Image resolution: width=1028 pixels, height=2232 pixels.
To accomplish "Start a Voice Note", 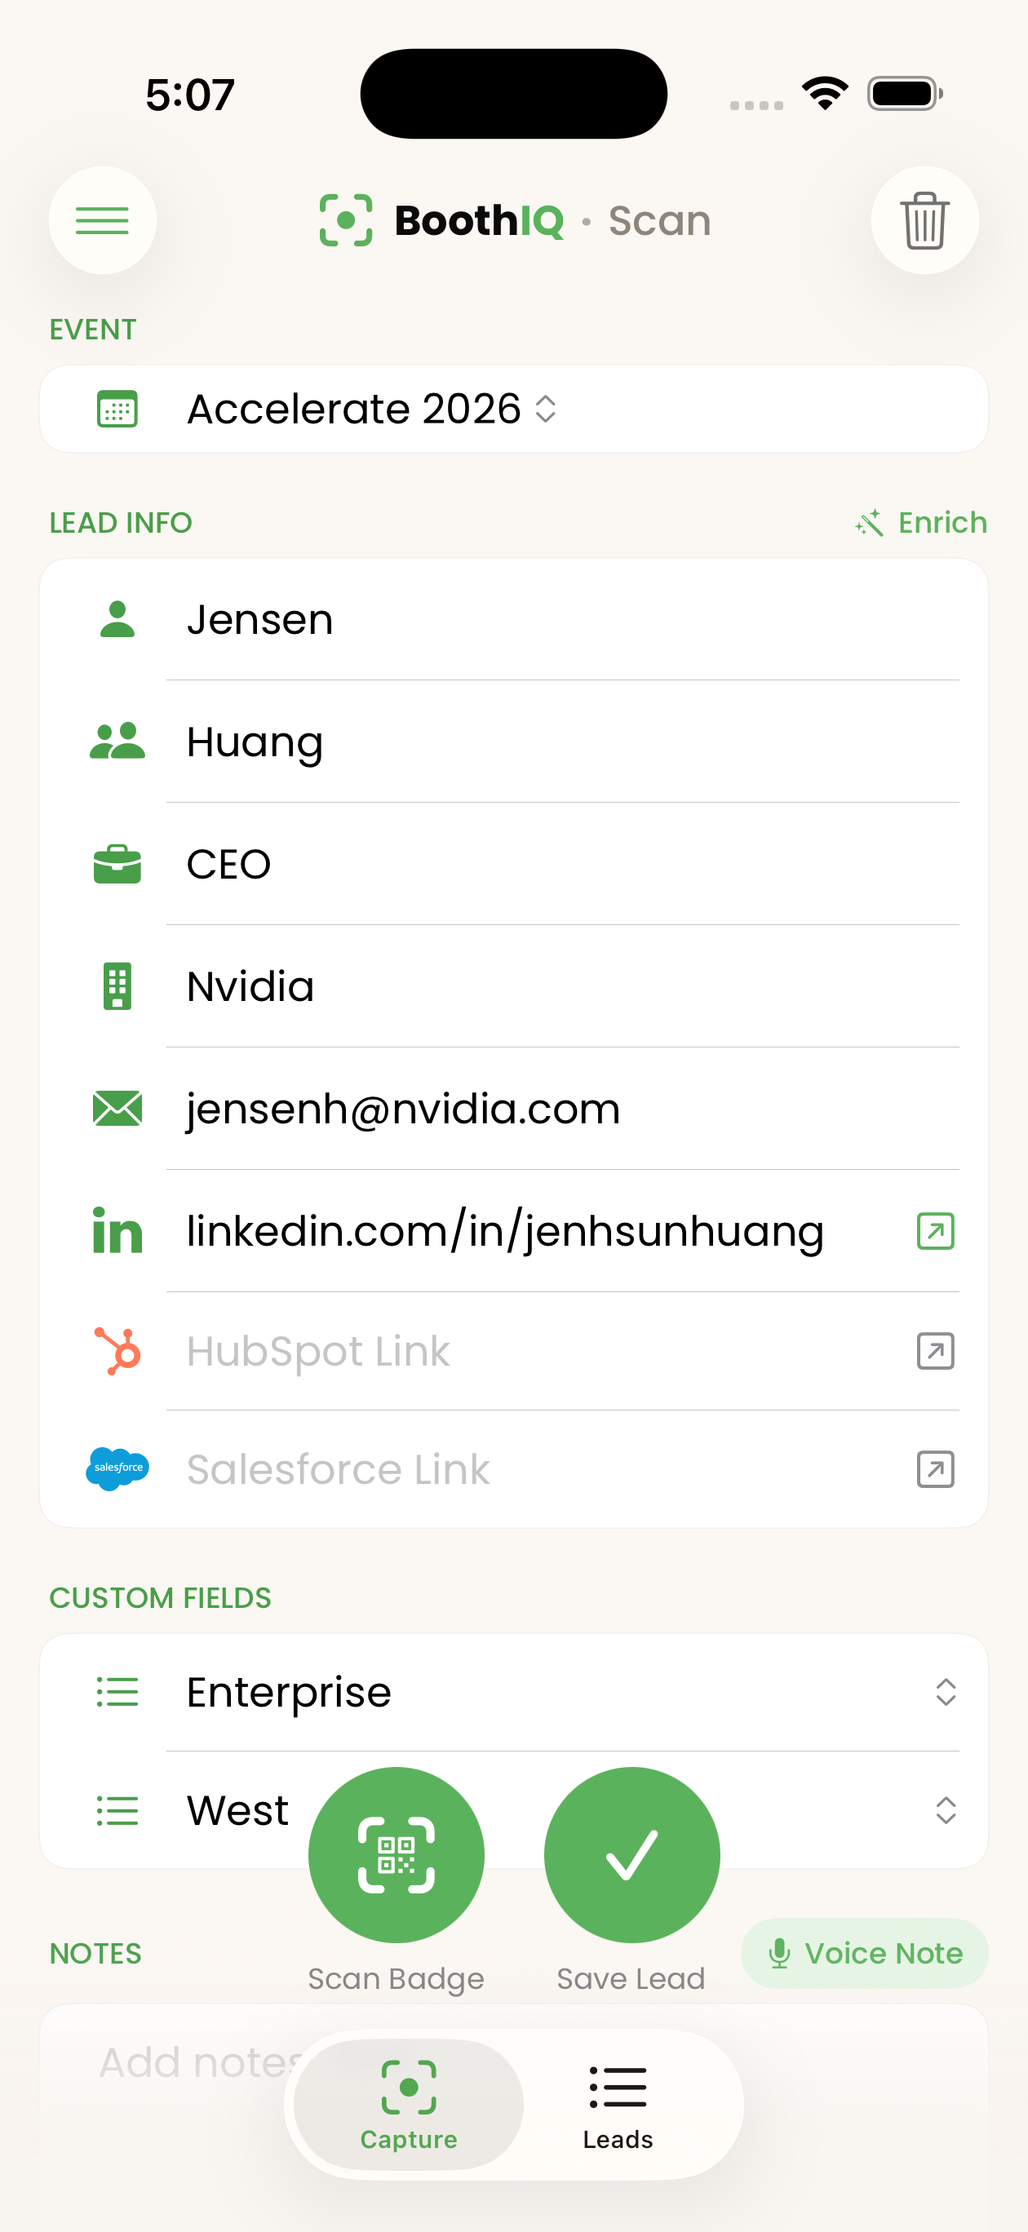I will point(864,1953).
